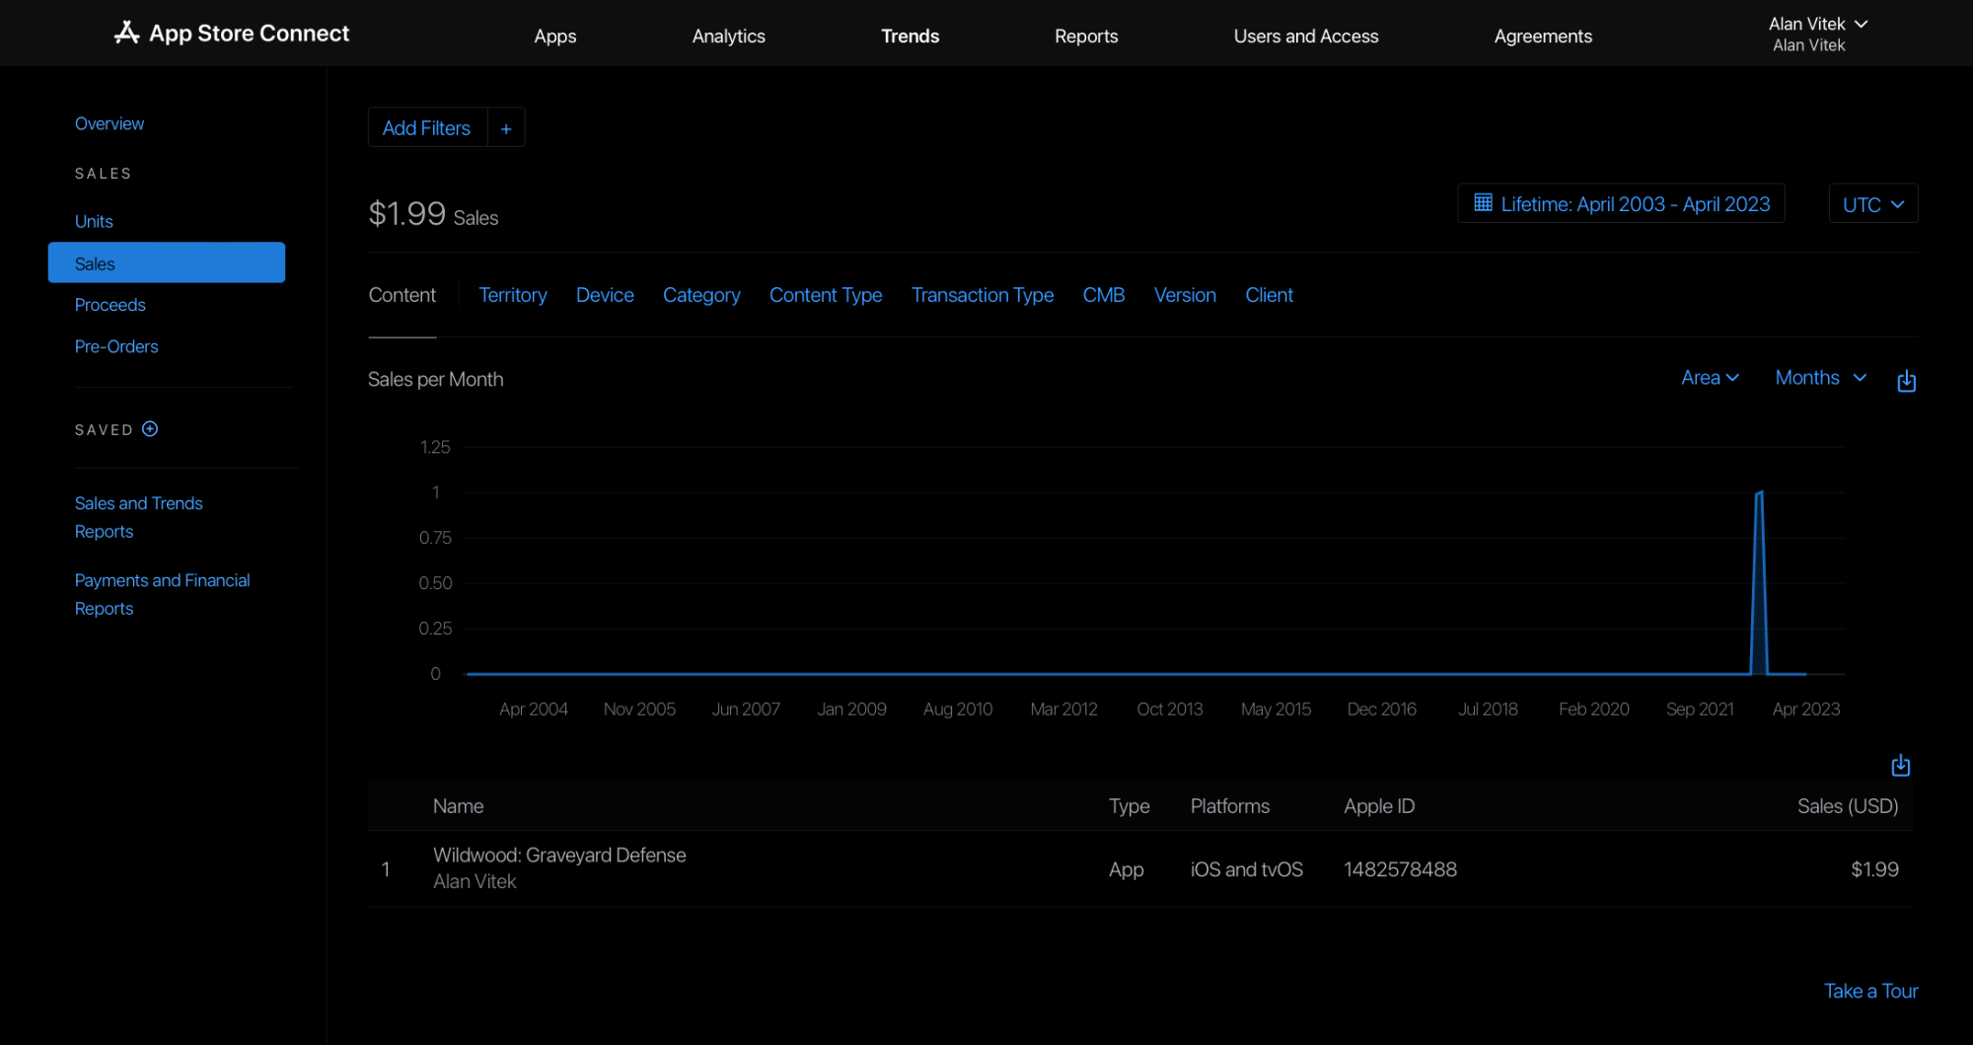Open the Area chart type dropdown

coord(1710,378)
